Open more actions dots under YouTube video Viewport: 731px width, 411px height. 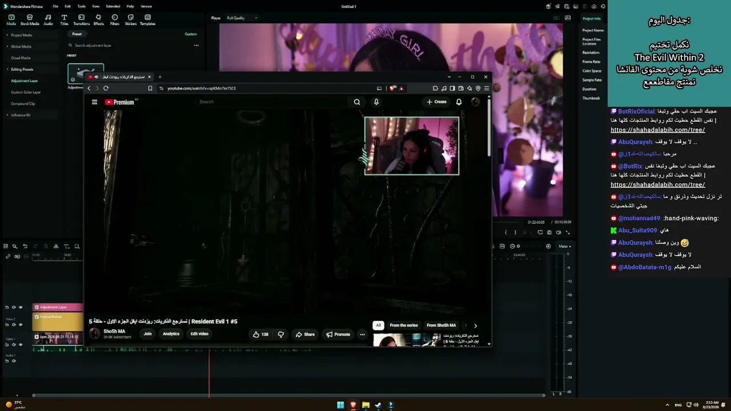(x=362, y=335)
